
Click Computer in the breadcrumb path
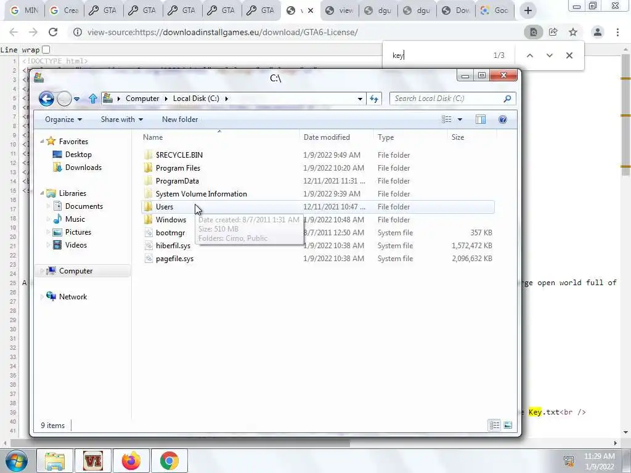coord(142,99)
